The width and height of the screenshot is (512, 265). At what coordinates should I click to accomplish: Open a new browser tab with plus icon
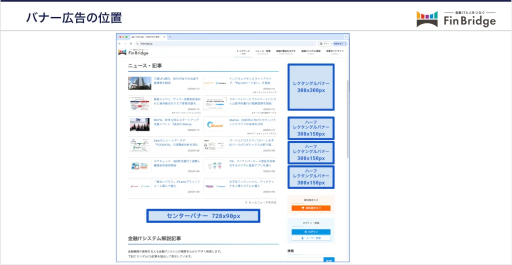point(170,37)
